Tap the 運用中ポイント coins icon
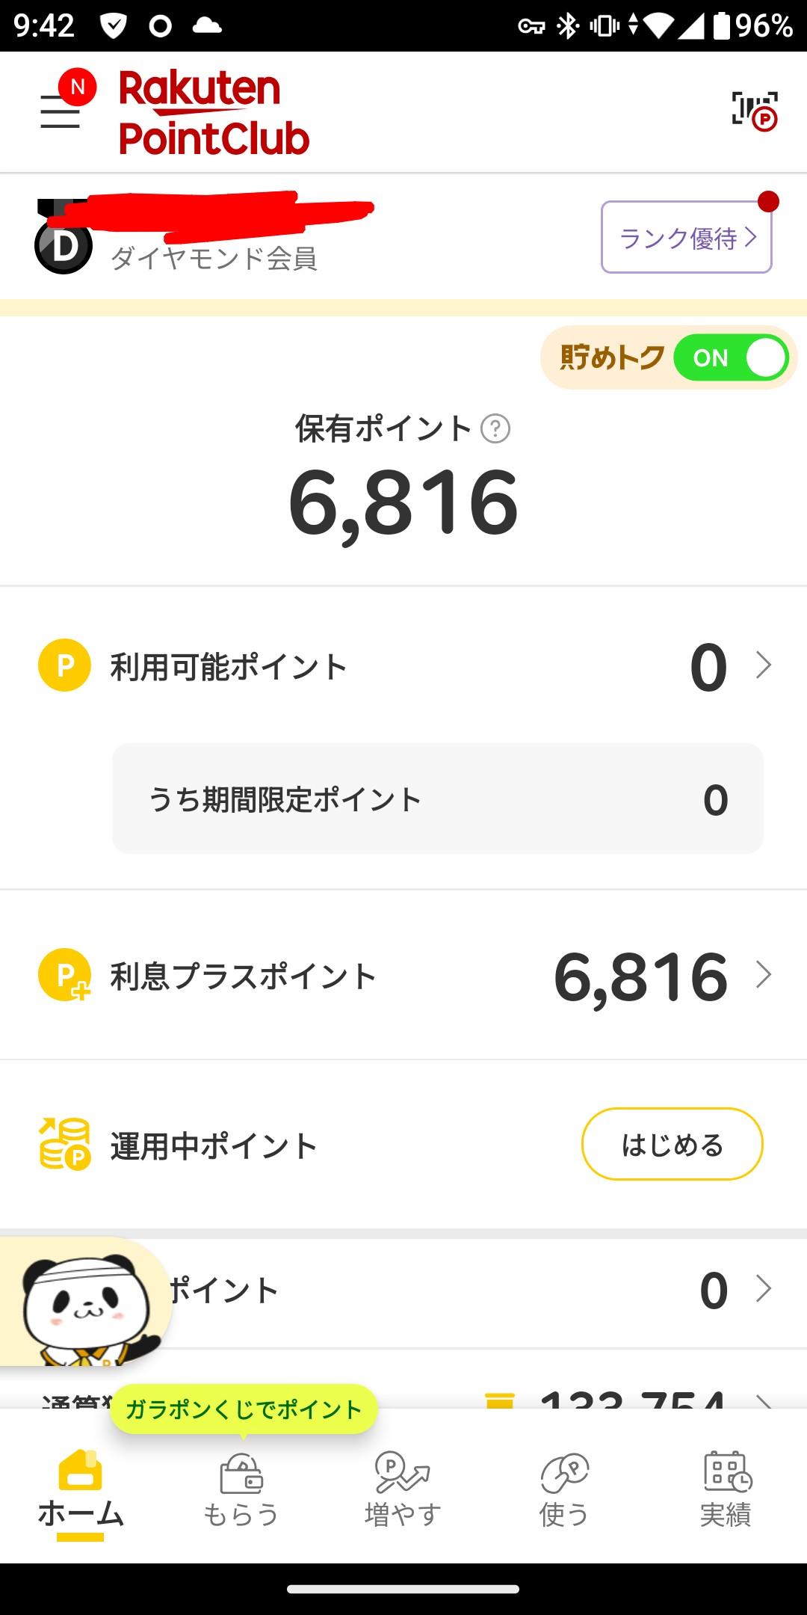 (64, 1144)
